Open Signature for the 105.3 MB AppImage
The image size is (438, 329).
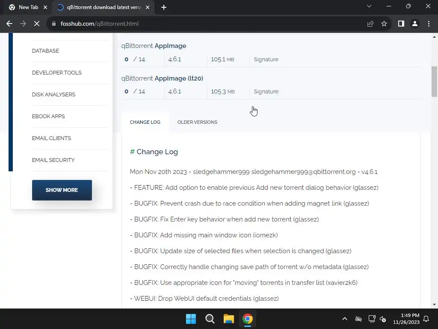point(266,92)
